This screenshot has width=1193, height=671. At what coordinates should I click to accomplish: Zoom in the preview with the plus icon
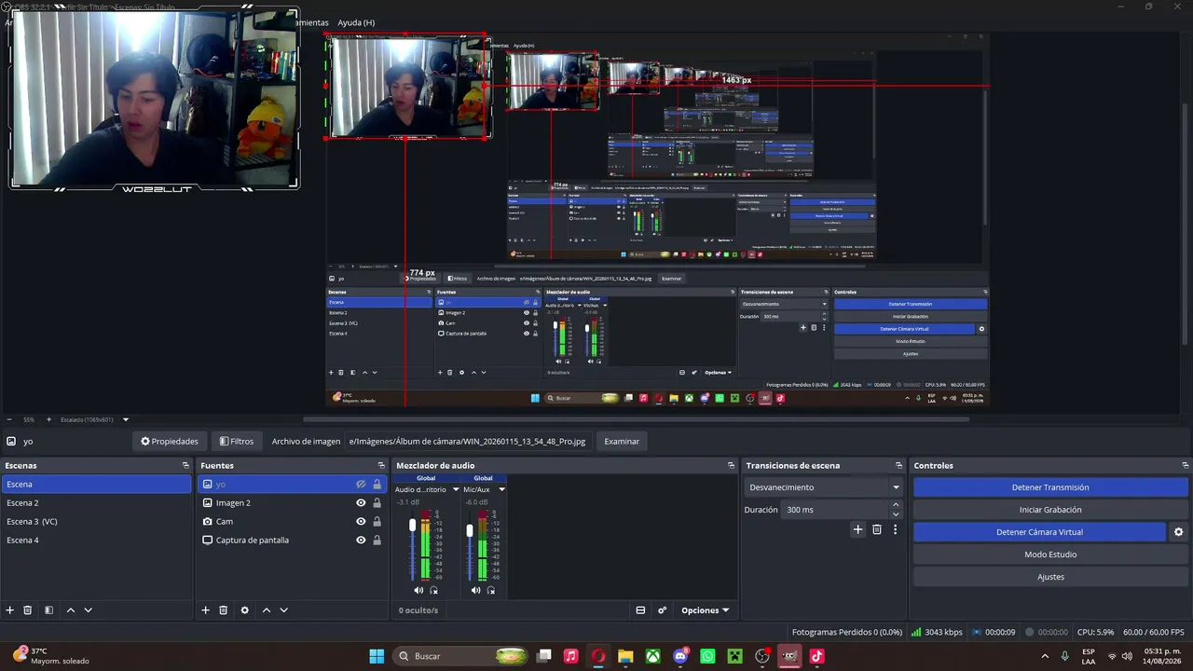(49, 419)
